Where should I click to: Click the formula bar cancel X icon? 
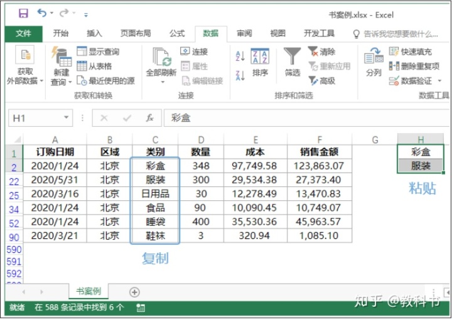pos(104,118)
